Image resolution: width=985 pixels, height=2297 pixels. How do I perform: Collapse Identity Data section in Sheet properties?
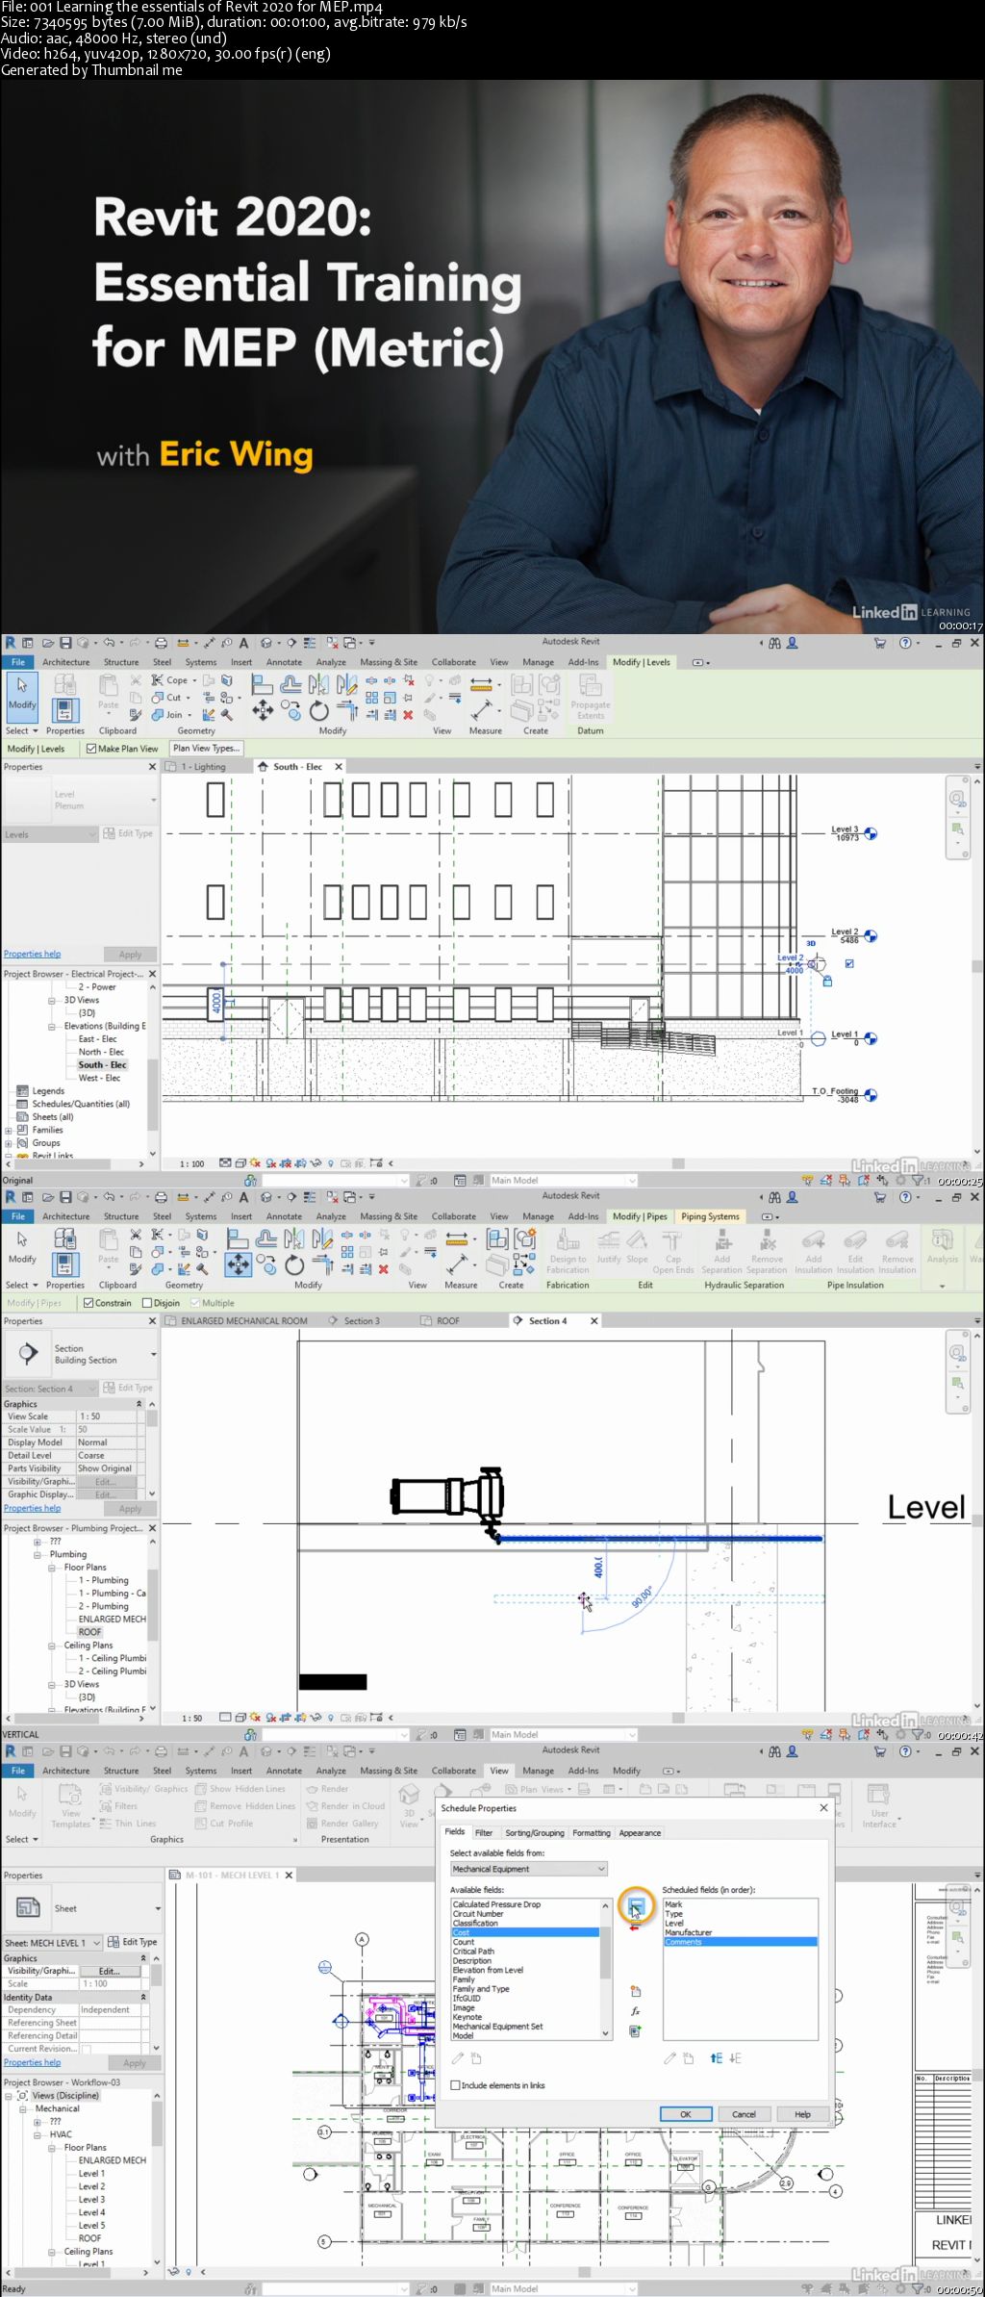tap(143, 1997)
